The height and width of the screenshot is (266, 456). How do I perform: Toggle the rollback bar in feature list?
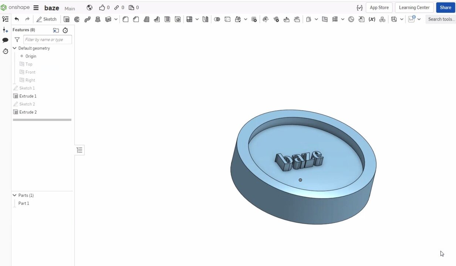[x=42, y=120]
